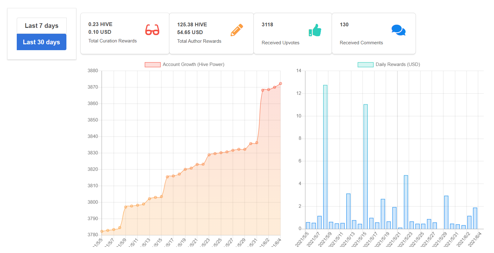Click the growth chart point at 3868 after jump

point(263,90)
